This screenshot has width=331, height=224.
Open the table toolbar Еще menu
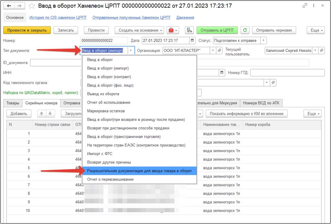point(313,113)
